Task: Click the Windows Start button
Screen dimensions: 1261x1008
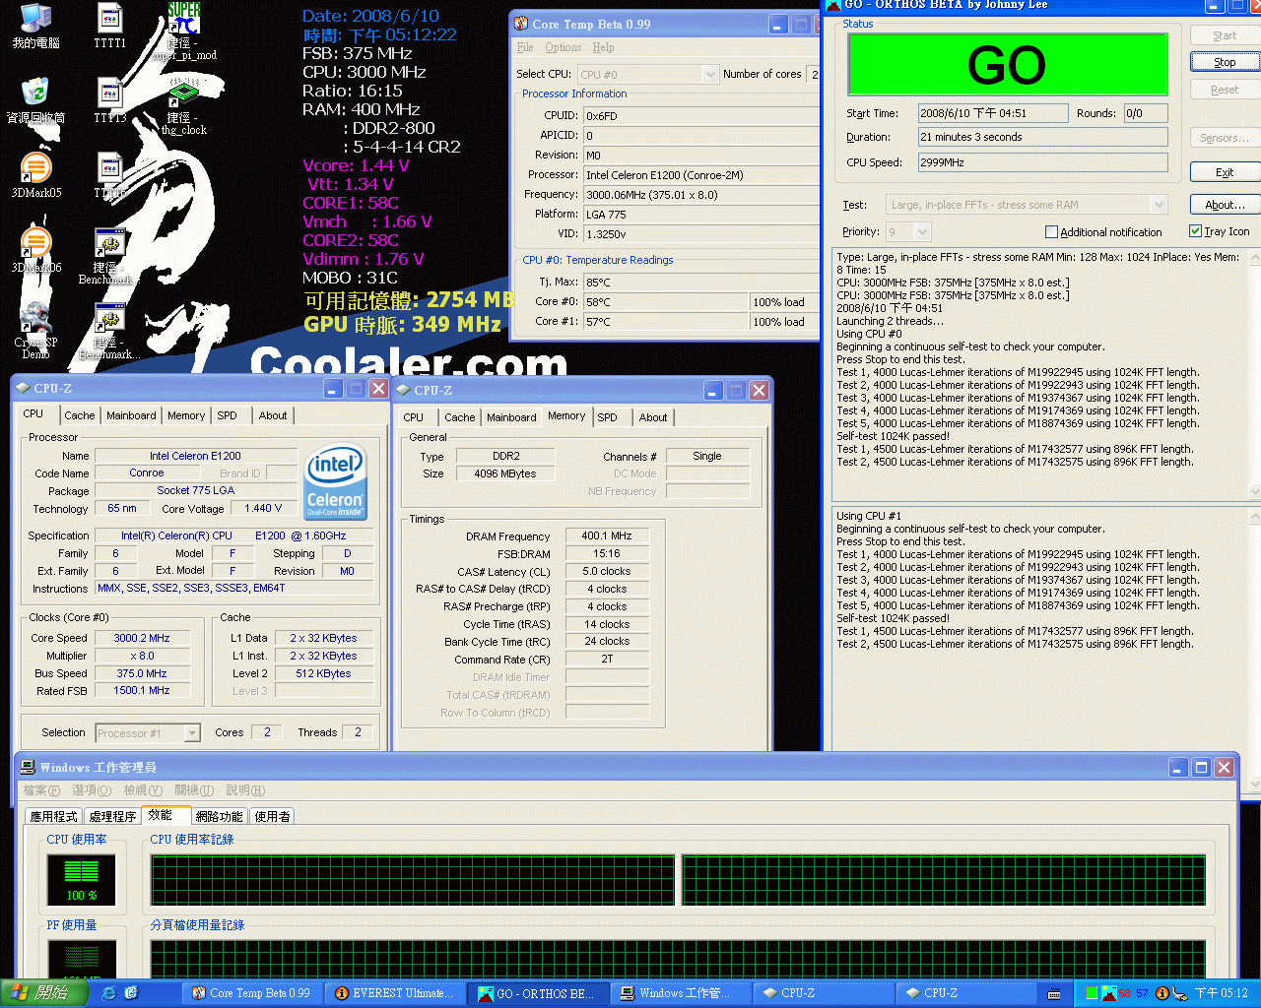Action: click(43, 993)
